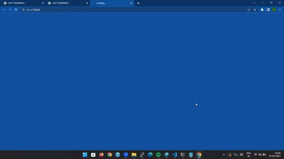284x159 pixels.
Task: Open the tab search dropdown arrow
Action: 254,3
